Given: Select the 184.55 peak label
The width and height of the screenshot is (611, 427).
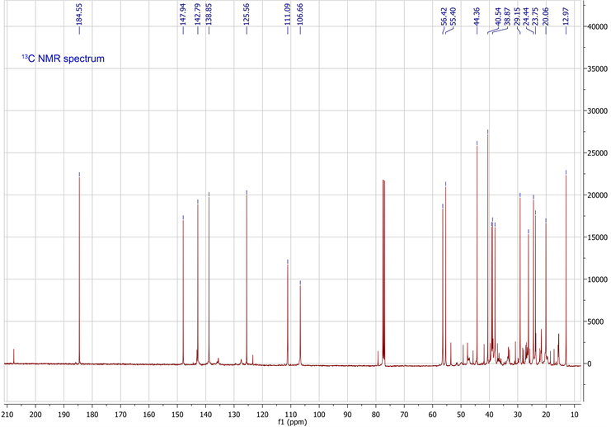Looking at the screenshot, I should [x=79, y=15].
